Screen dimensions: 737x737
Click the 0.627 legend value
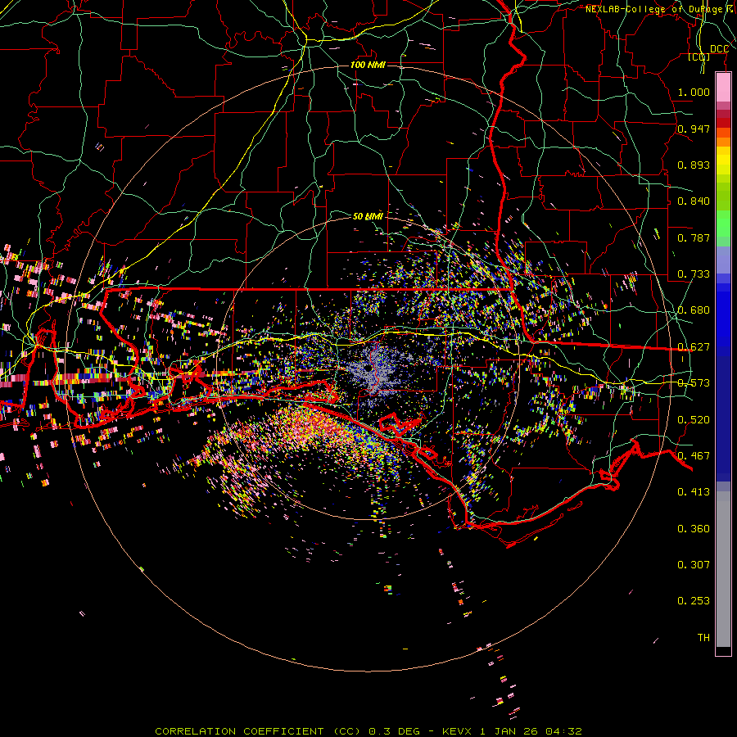click(x=694, y=347)
